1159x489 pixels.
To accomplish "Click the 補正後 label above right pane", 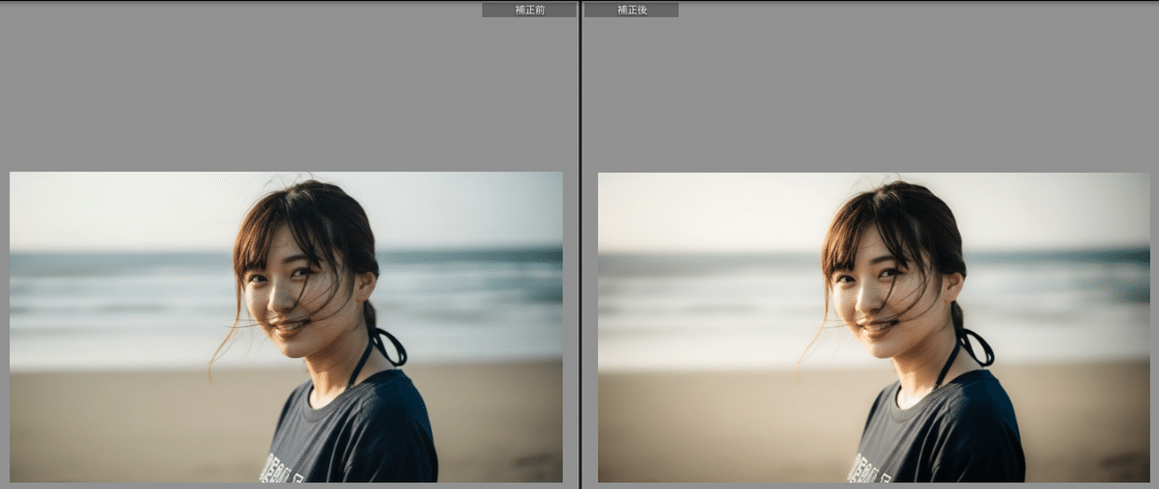I will [x=631, y=10].
